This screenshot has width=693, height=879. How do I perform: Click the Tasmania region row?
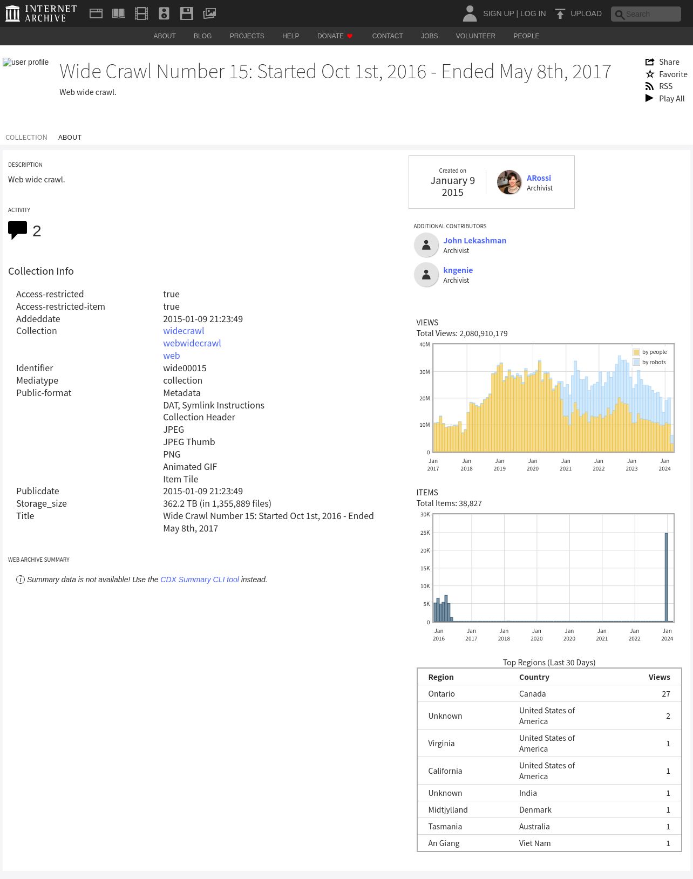pyautogui.click(x=549, y=827)
